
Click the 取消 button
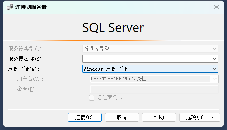[x=122, y=117]
